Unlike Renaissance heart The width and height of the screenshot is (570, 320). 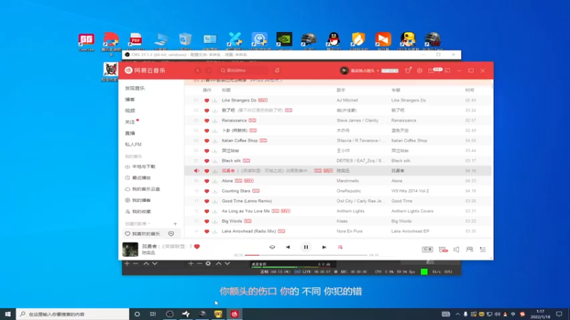tap(207, 120)
